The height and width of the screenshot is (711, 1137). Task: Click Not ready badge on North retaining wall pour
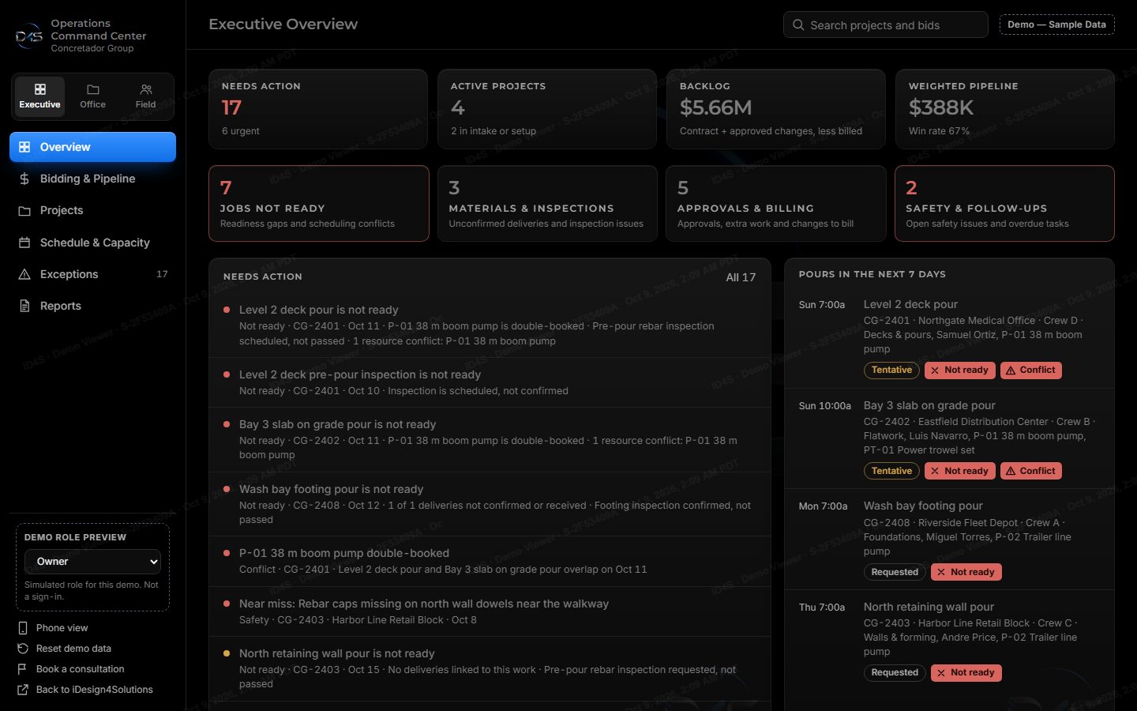click(966, 672)
